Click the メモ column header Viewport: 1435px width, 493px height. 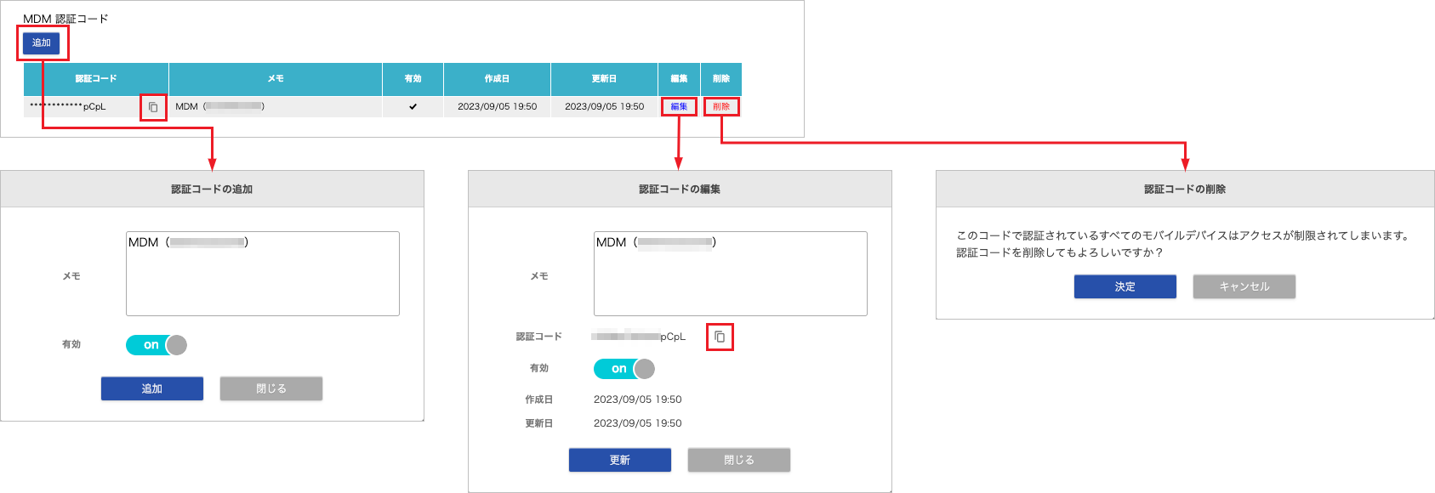276,79
